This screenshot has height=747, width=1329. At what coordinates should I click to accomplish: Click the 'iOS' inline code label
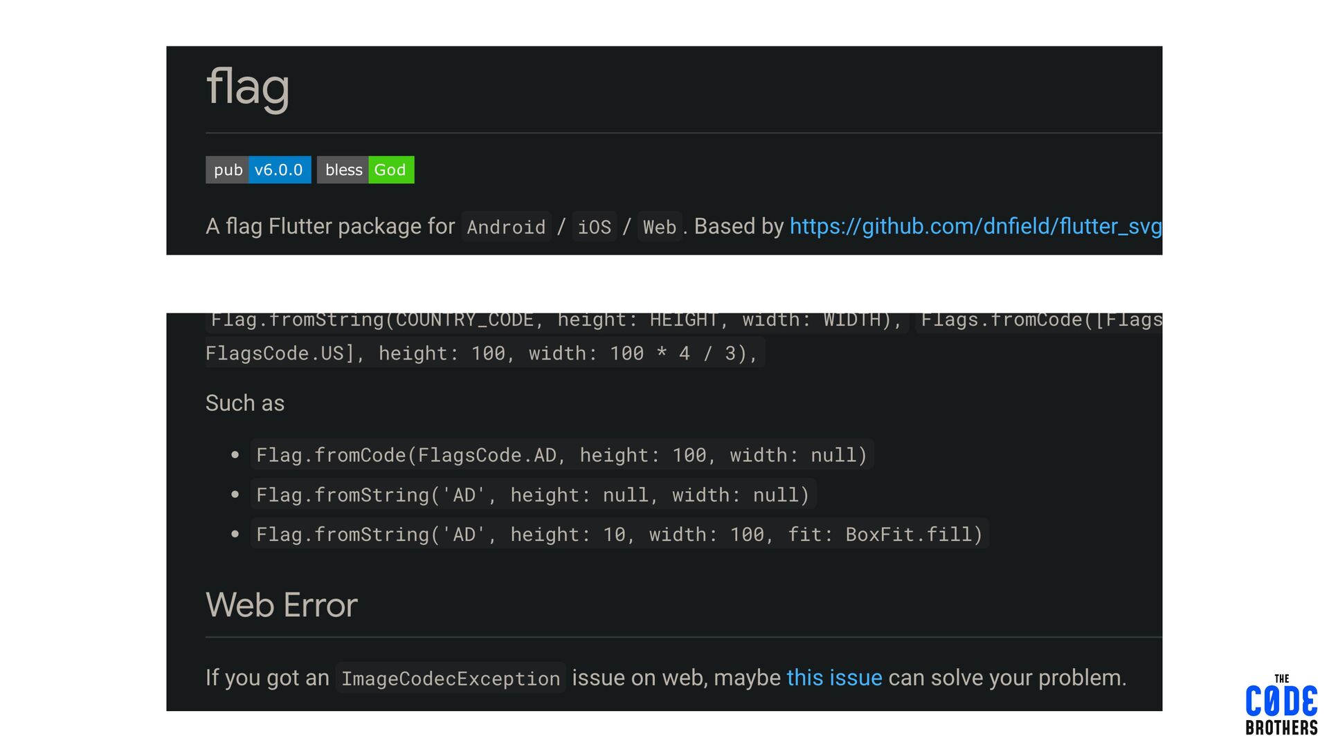tap(594, 227)
